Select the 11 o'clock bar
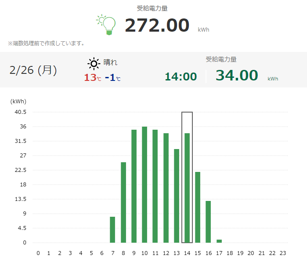The width and height of the screenshot is (307, 266). click(155, 186)
